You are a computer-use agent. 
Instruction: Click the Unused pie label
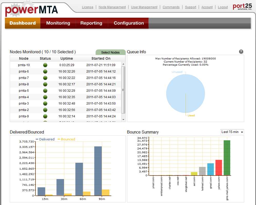pyautogui.click(x=177, y=72)
